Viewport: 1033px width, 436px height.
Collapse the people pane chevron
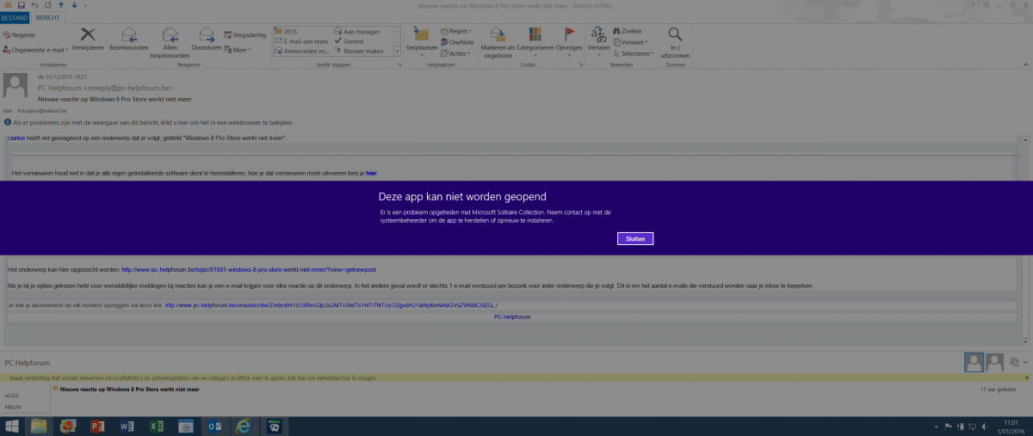(1026, 362)
